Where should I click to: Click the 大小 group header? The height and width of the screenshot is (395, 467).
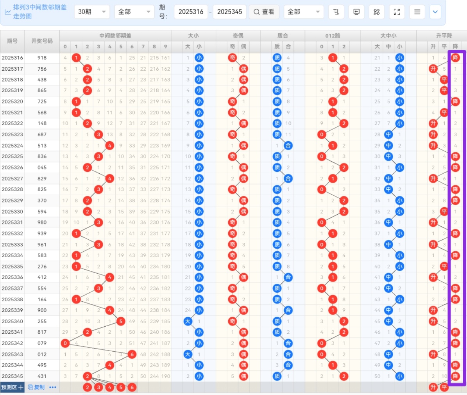[193, 36]
